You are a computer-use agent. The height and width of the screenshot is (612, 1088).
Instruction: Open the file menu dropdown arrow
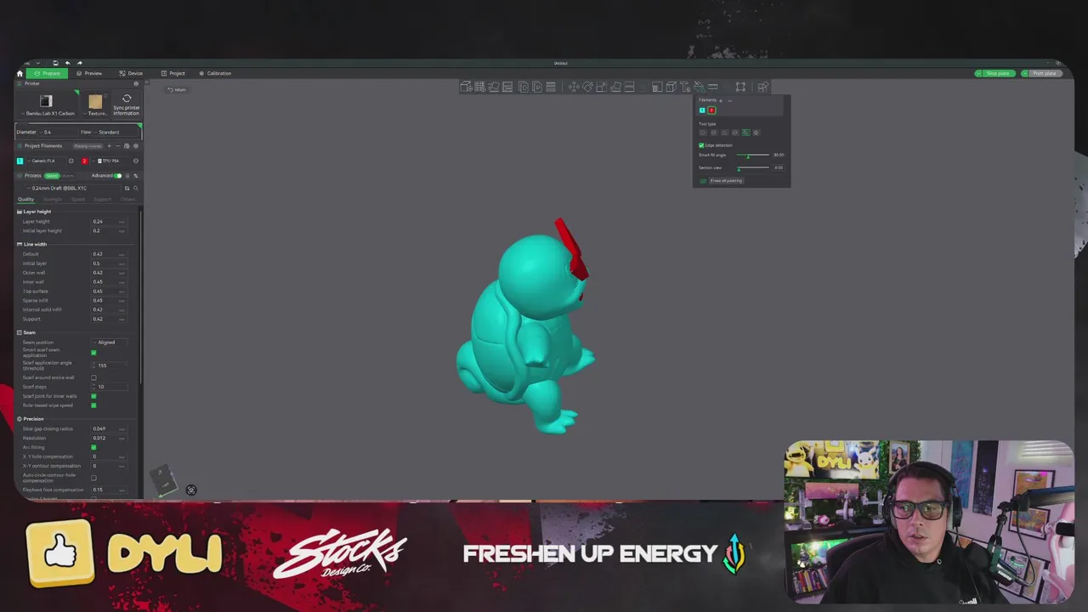[x=38, y=63]
